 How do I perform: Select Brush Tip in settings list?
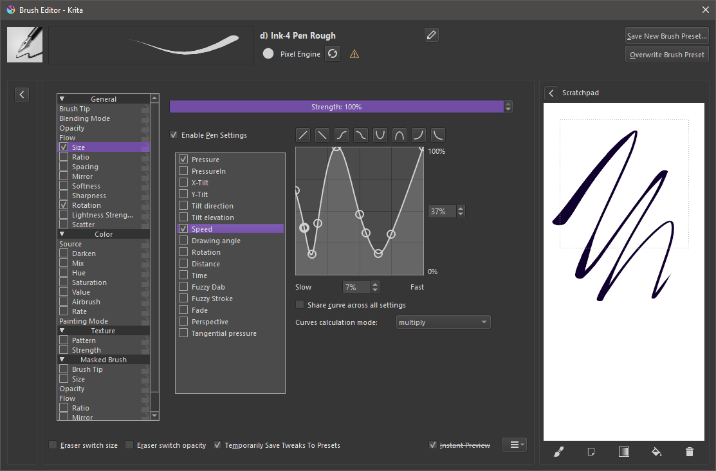tap(75, 109)
